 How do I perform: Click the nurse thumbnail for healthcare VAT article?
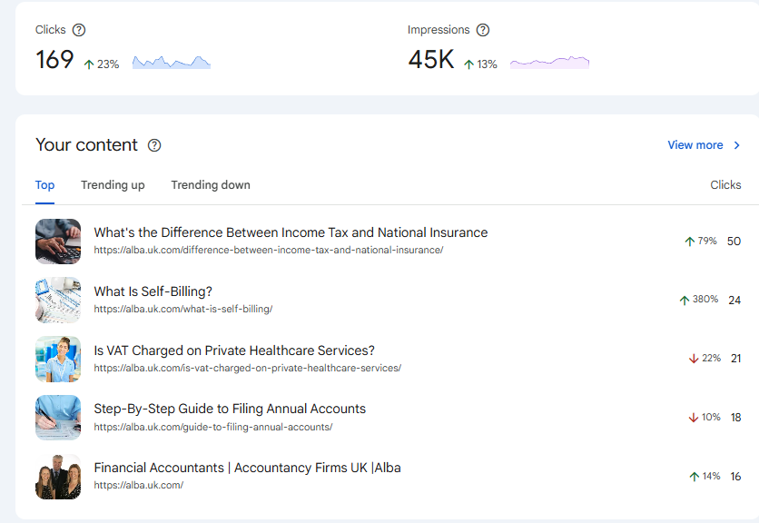click(x=58, y=359)
